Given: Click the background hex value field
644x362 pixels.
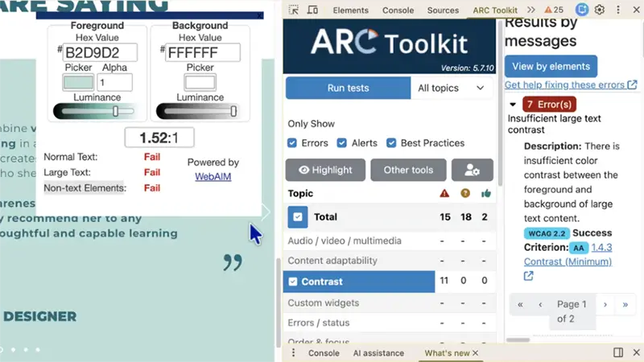Looking at the screenshot, I should [x=203, y=52].
